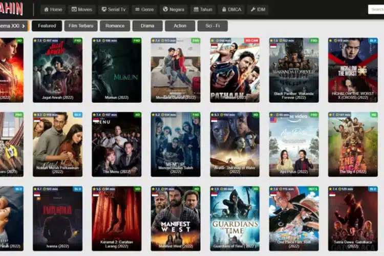Click FHD badge on Mencuri Raden Saleh
The width and height of the screenshot is (384, 256).
(x=196, y=115)
